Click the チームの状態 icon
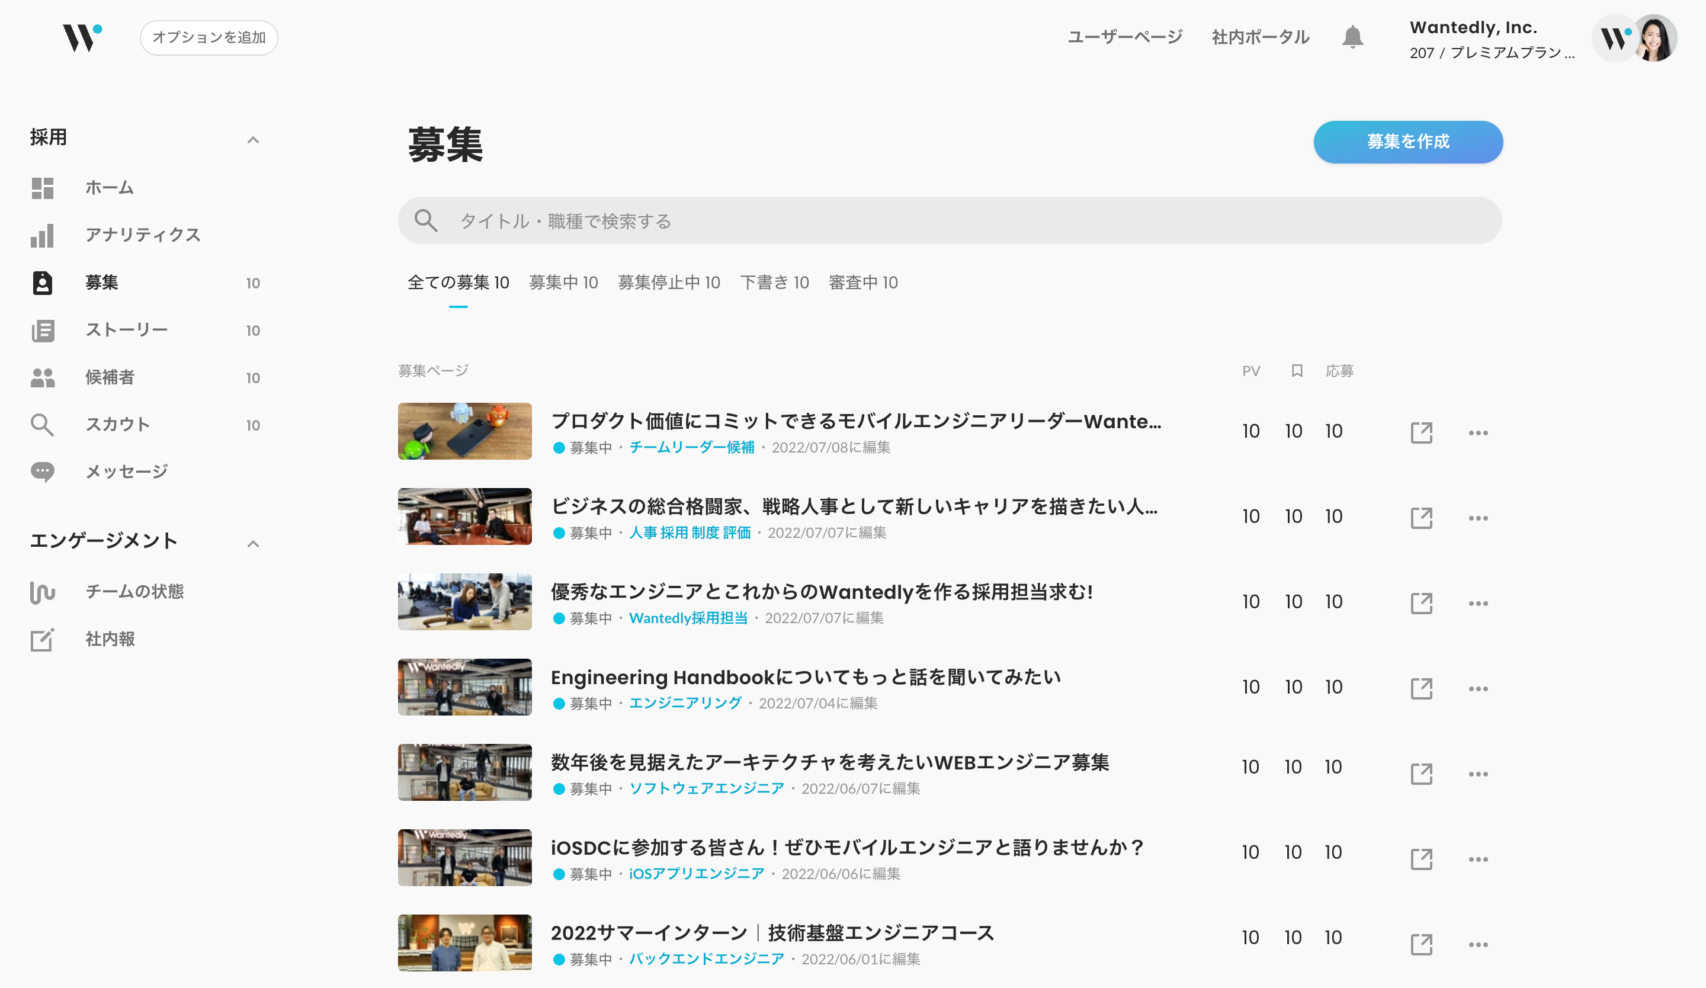Screen dimensions: 1706x988 42,592
